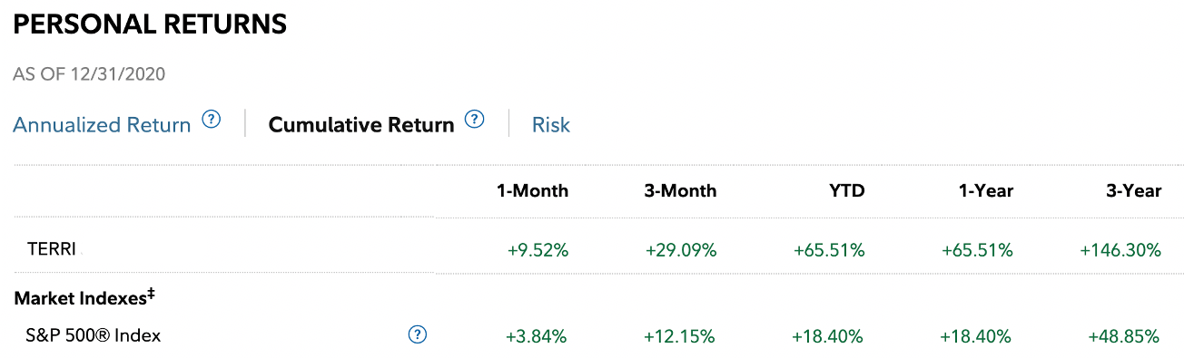Click the 1-Month column header
Image resolution: width=1184 pixels, height=358 pixels.
pos(532,191)
